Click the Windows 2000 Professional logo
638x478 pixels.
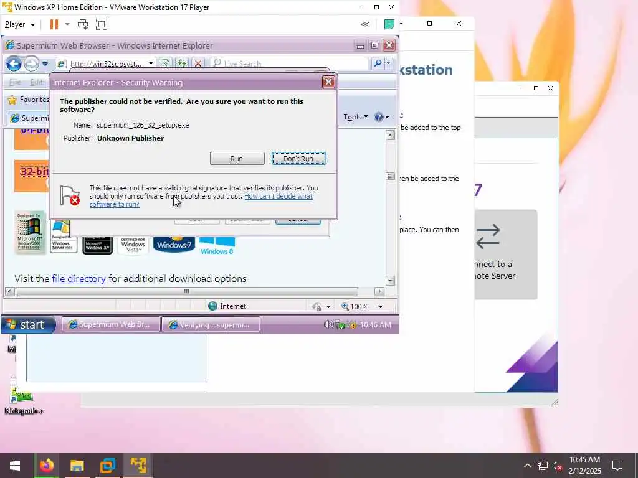click(x=29, y=233)
